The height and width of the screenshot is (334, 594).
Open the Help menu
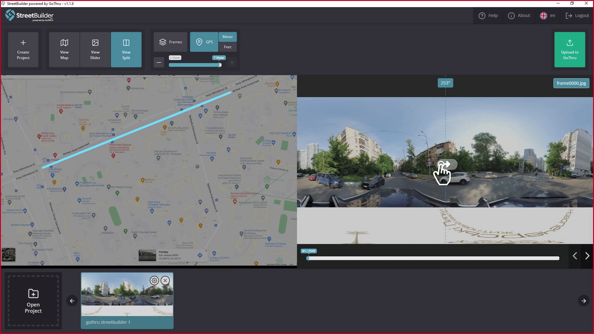(488, 15)
